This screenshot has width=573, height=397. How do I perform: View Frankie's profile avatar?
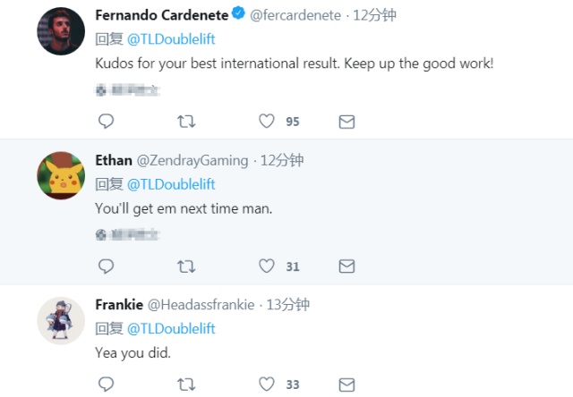coord(61,319)
